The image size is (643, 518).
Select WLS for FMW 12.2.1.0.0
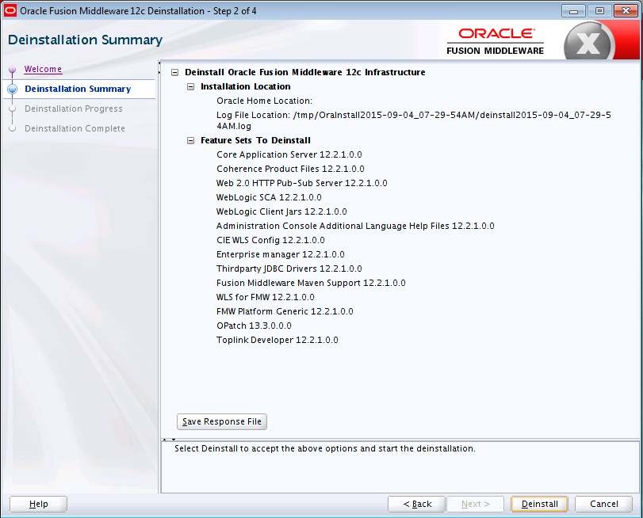point(266,297)
